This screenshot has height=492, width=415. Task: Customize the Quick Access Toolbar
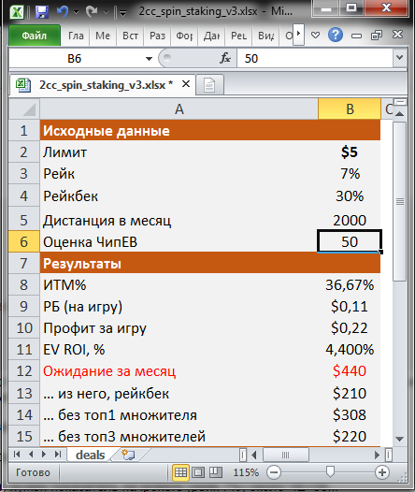click(x=122, y=13)
